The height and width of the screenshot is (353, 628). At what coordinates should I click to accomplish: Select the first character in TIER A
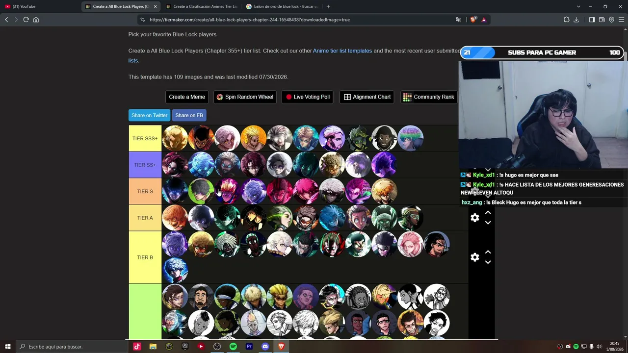175,218
